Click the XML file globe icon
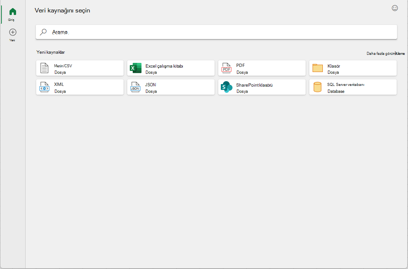 pos(44,87)
